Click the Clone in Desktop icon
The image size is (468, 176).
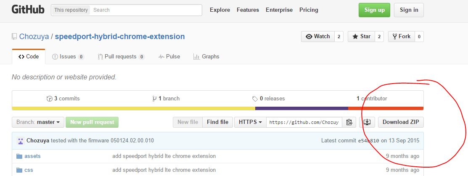(367, 122)
